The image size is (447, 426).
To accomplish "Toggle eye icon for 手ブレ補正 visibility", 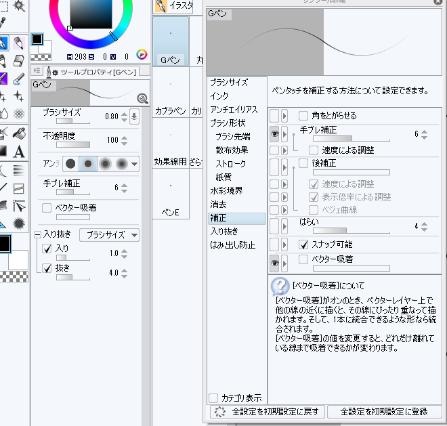I will [x=274, y=134].
